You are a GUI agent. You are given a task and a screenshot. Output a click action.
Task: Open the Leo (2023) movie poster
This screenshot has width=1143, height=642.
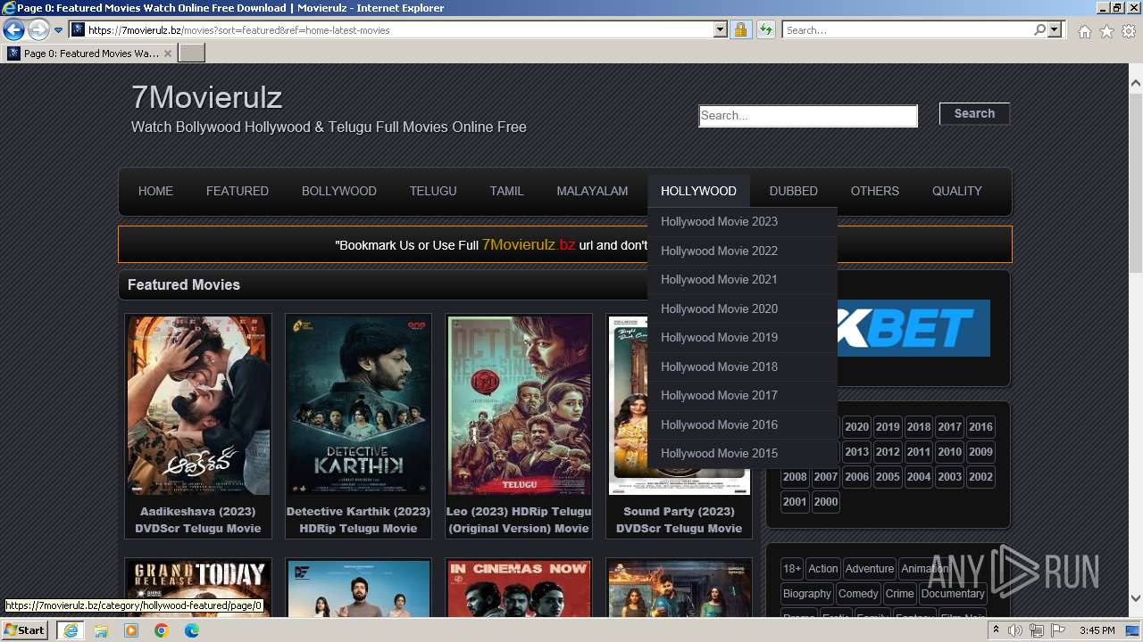pos(519,406)
